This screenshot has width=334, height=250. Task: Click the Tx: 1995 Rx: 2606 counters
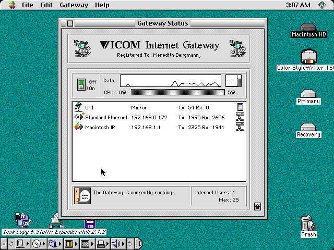coord(201,118)
